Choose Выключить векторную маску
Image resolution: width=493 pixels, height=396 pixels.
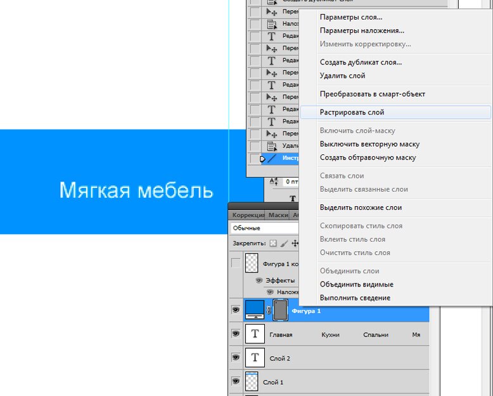369,144
